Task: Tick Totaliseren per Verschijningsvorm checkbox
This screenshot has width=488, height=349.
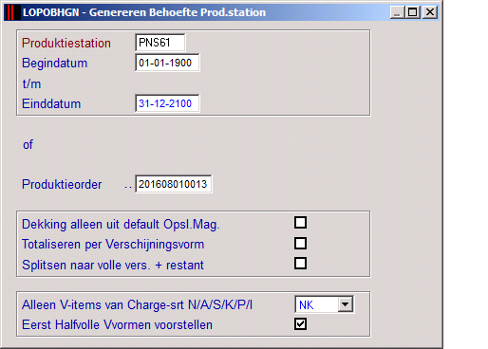Action: (300, 244)
